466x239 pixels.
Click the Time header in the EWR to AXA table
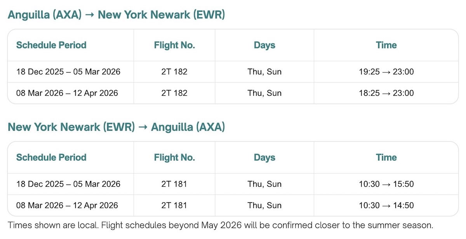386,158
